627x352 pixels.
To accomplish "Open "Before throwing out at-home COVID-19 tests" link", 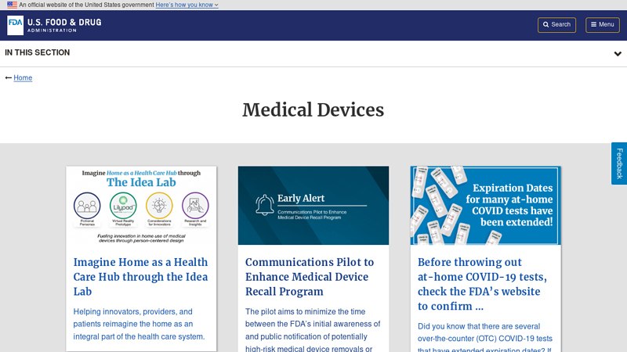I will pyautogui.click(x=482, y=284).
